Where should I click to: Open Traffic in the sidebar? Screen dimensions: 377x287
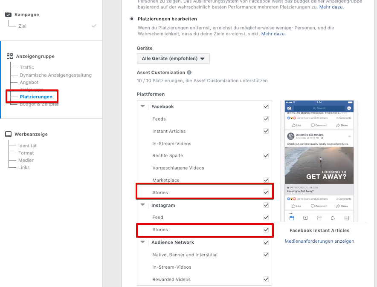pyautogui.click(x=27, y=67)
